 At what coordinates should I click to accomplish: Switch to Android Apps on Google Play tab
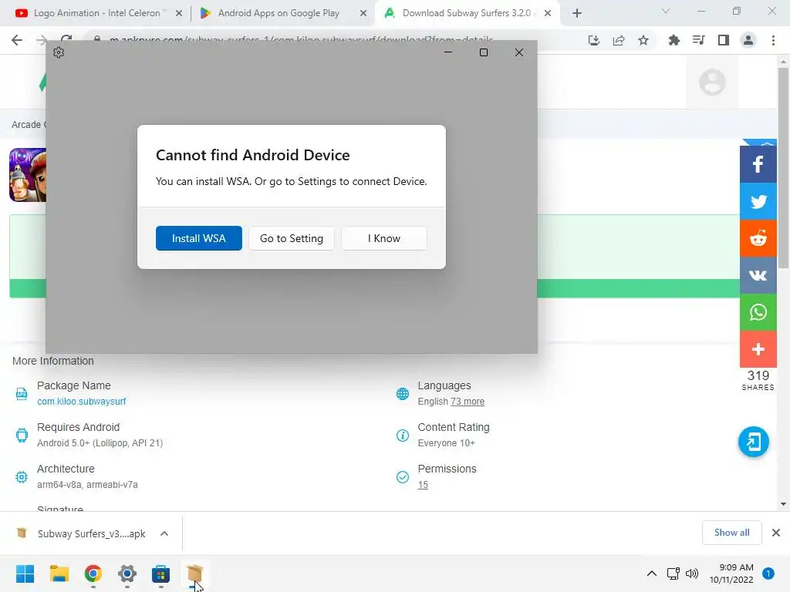(278, 13)
